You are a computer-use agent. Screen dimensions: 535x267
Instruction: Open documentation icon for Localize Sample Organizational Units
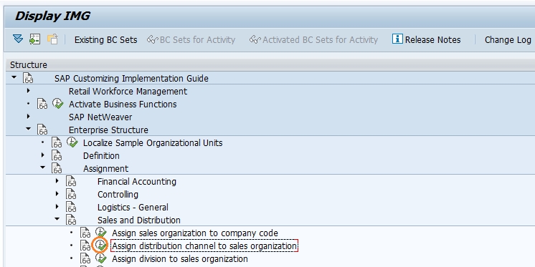tap(57, 142)
